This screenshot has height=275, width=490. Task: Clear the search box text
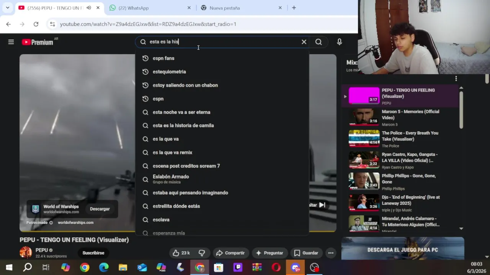[304, 42]
